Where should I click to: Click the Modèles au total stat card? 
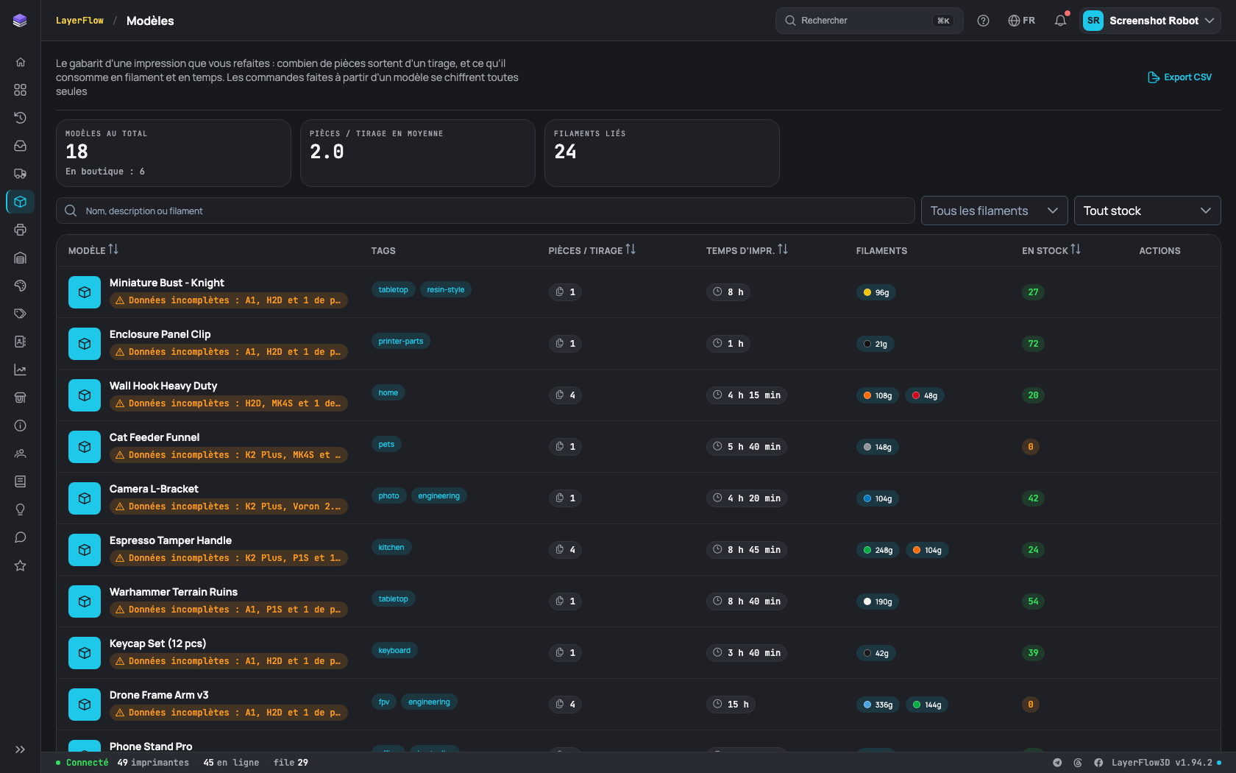174,153
